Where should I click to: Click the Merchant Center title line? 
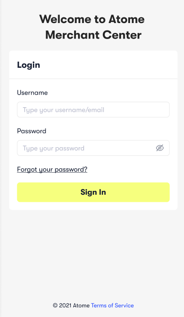point(93,35)
